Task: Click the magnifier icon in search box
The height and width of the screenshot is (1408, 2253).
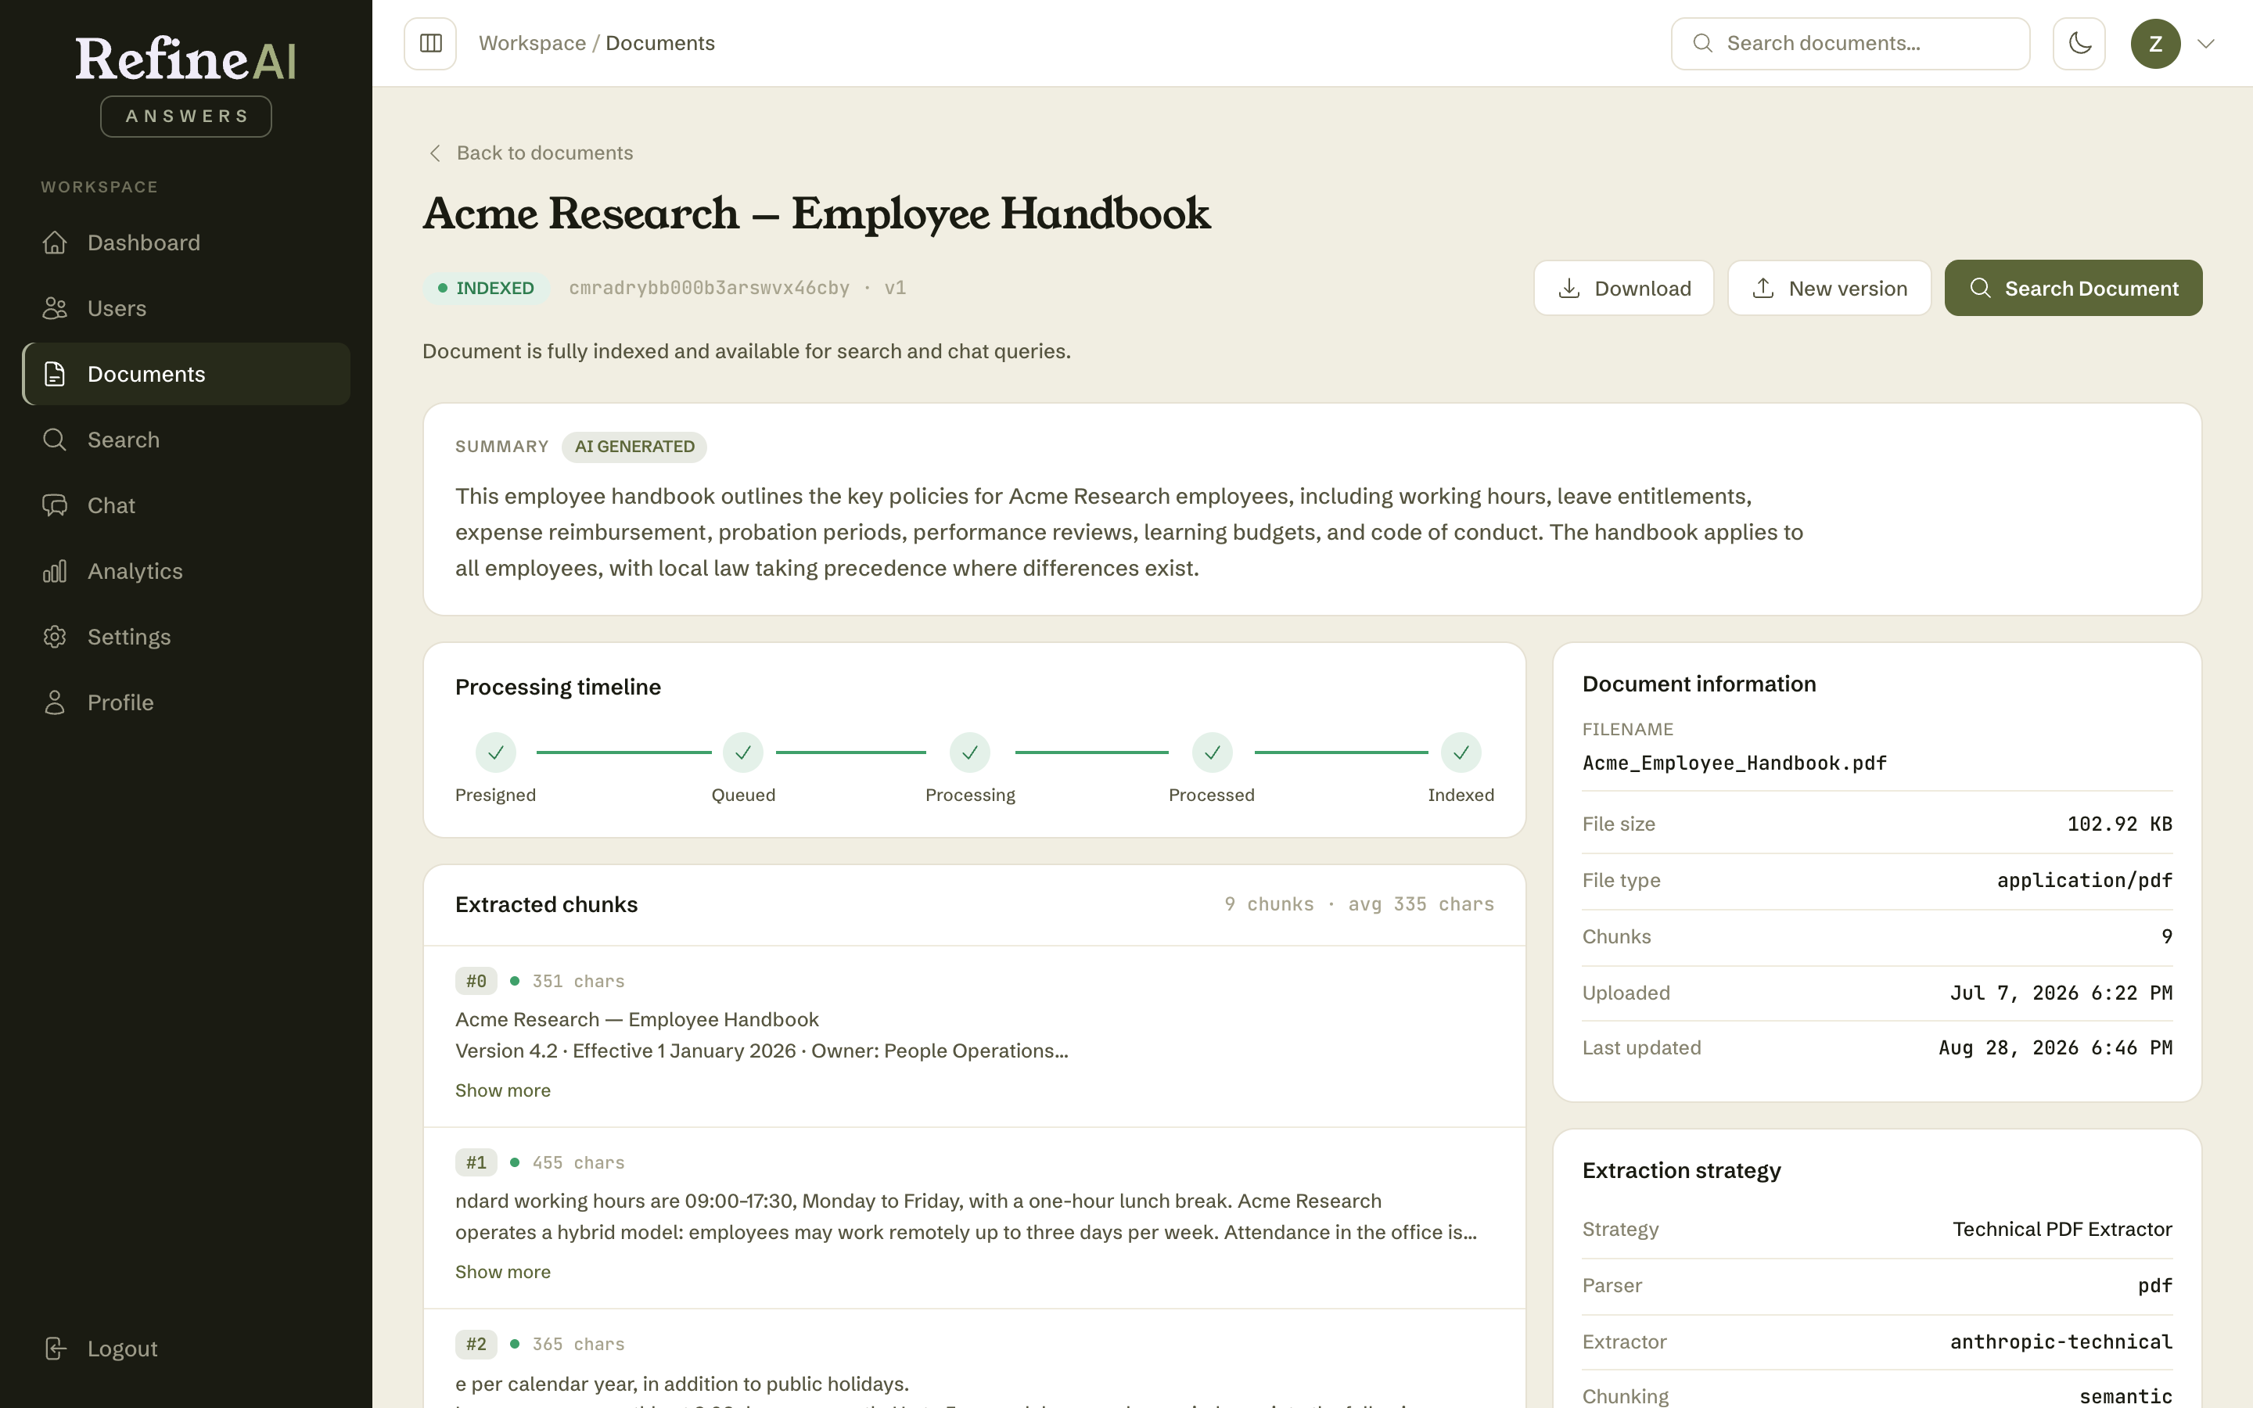Action: click(x=1701, y=44)
